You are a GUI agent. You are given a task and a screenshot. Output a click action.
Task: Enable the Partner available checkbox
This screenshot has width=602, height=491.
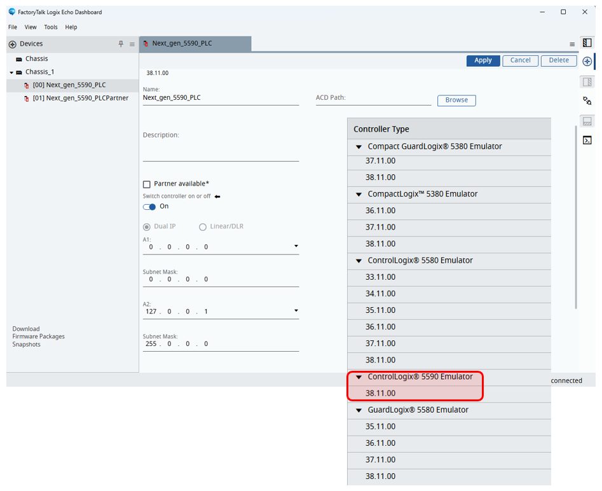[147, 184]
